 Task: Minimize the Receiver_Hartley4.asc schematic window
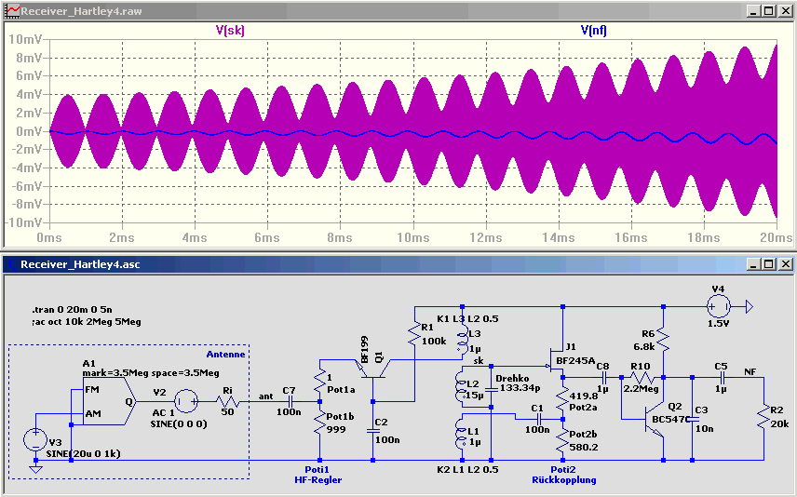tap(752, 264)
